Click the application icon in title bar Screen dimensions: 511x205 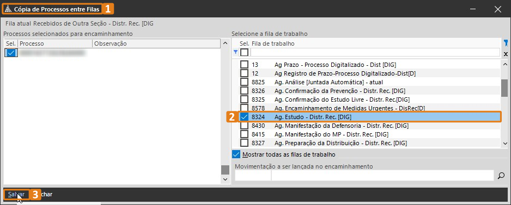tap(9, 9)
